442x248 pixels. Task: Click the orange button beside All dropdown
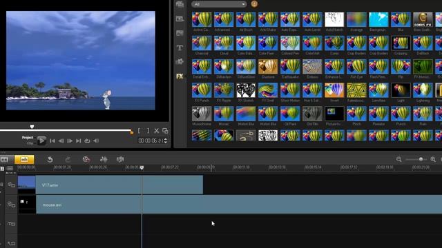(254, 4)
